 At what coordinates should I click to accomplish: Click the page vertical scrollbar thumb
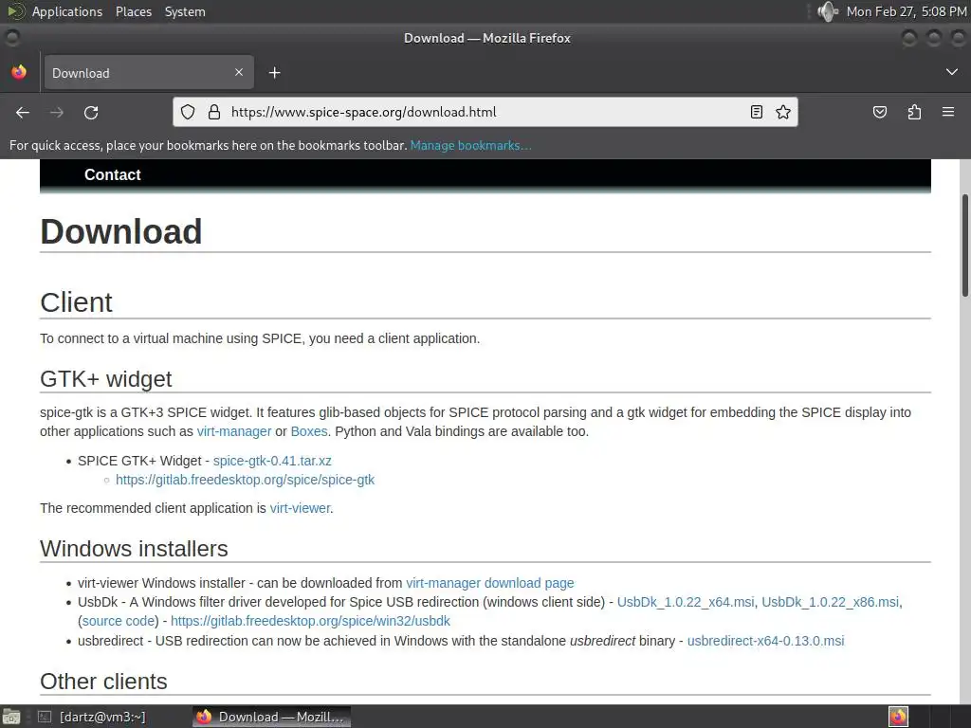pos(964,246)
